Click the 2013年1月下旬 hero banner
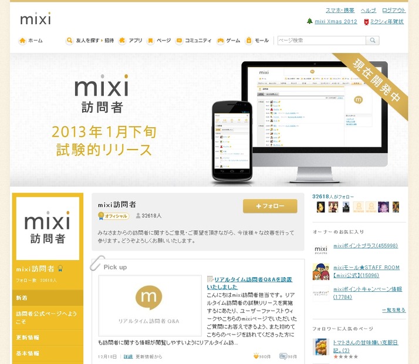Image resolution: width=419 pixels, height=364 pixels. (x=209, y=119)
